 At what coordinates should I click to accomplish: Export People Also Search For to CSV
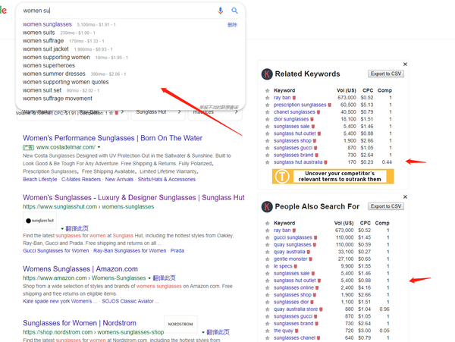pyautogui.click(x=386, y=206)
